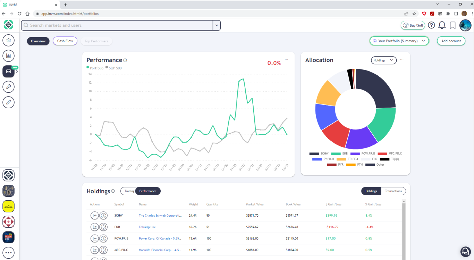
Task: Click ENB legend swatch in Allocation
Action: 336,153
